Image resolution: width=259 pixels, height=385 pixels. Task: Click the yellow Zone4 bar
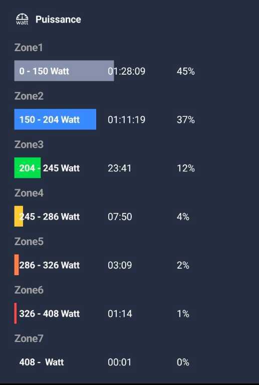point(19,216)
